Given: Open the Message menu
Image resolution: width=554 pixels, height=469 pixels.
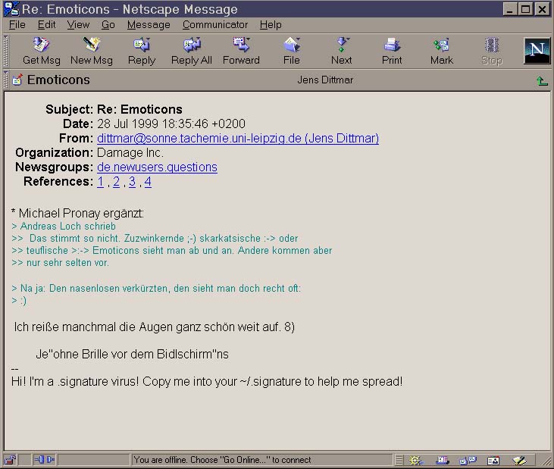Looking at the screenshot, I should 149,25.
